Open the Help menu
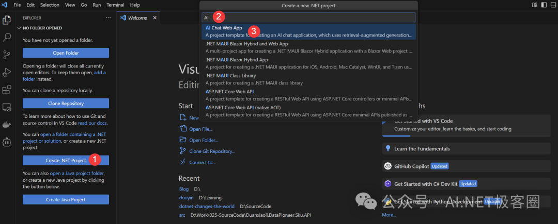Image resolution: width=558 pixels, height=224 pixels. tap(135, 5)
